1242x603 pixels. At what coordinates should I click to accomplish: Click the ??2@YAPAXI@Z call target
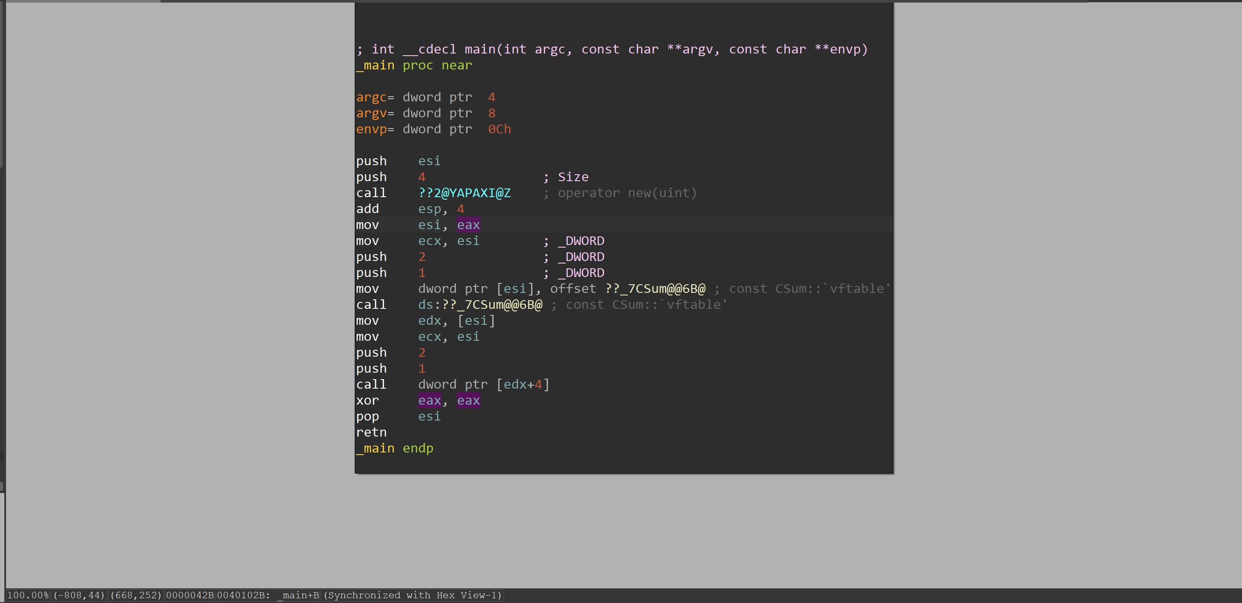coord(464,193)
